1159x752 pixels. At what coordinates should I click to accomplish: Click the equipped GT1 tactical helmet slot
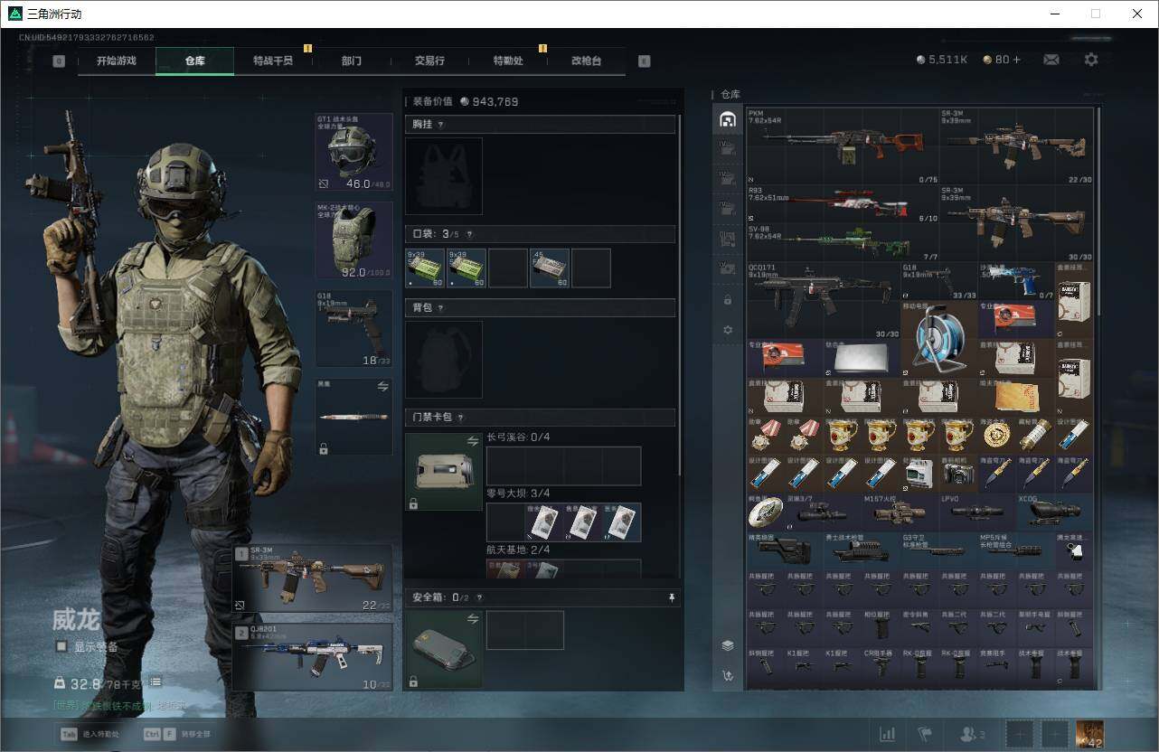pyautogui.click(x=353, y=152)
